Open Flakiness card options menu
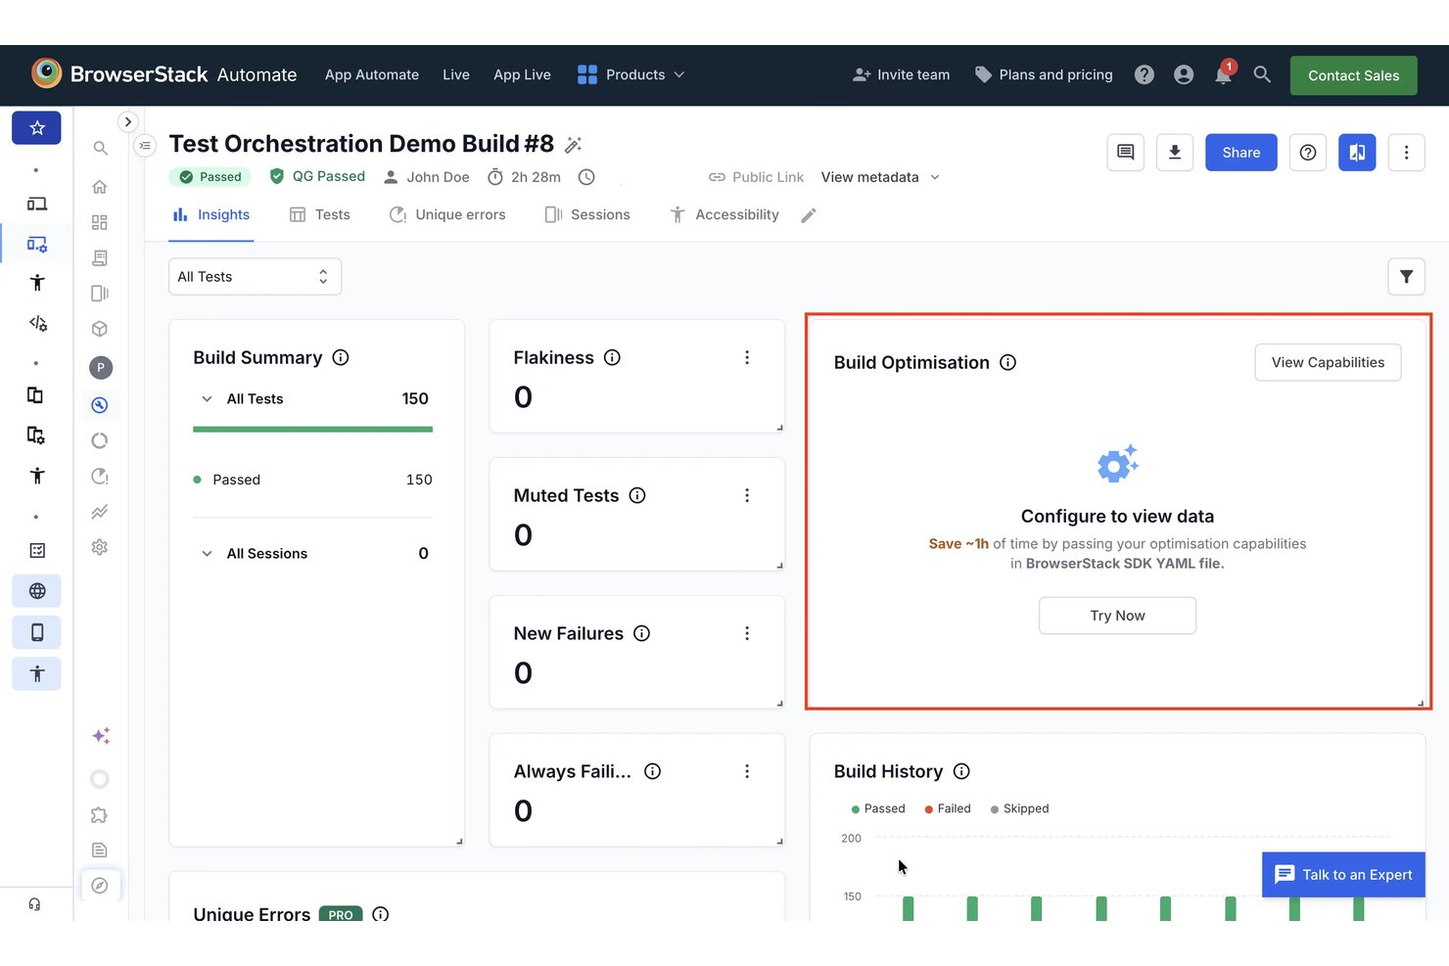Viewport: 1449px width, 966px height. [747, 357]
